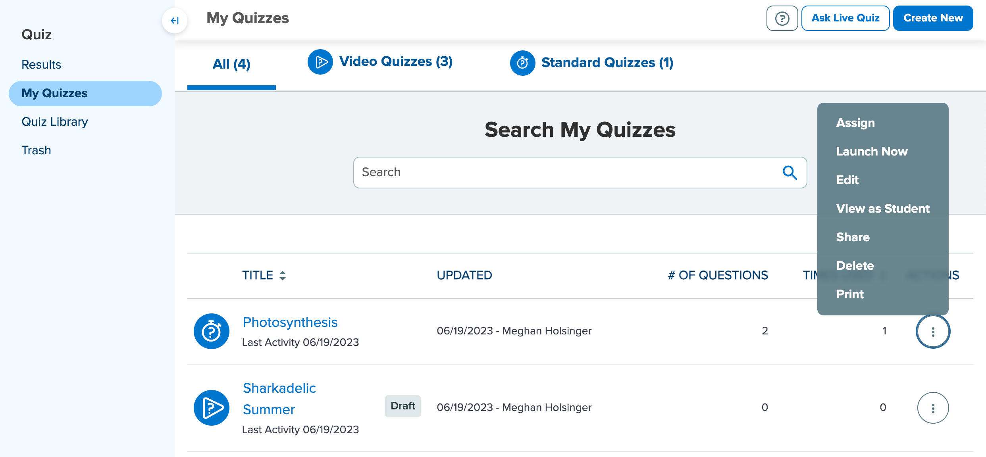Screen dimensions: 986x457
Task: Click the search magnifying glass icon
Action: click(790, 173)
